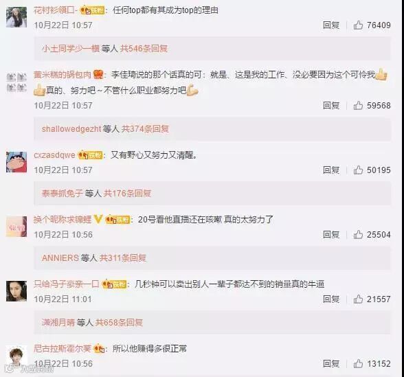
Task: Open profile of user shallowedgezht
Action: 71,129
